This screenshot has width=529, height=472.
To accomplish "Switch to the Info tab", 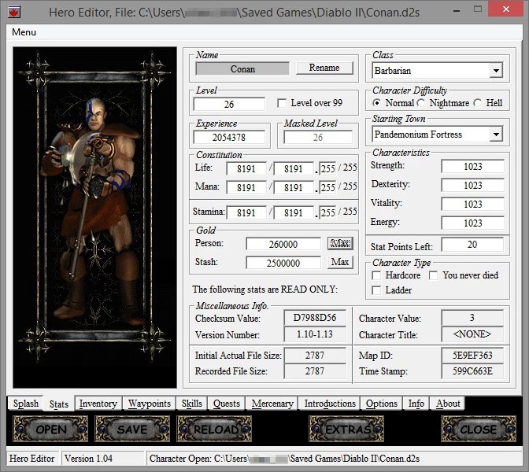I will point(416,404).
